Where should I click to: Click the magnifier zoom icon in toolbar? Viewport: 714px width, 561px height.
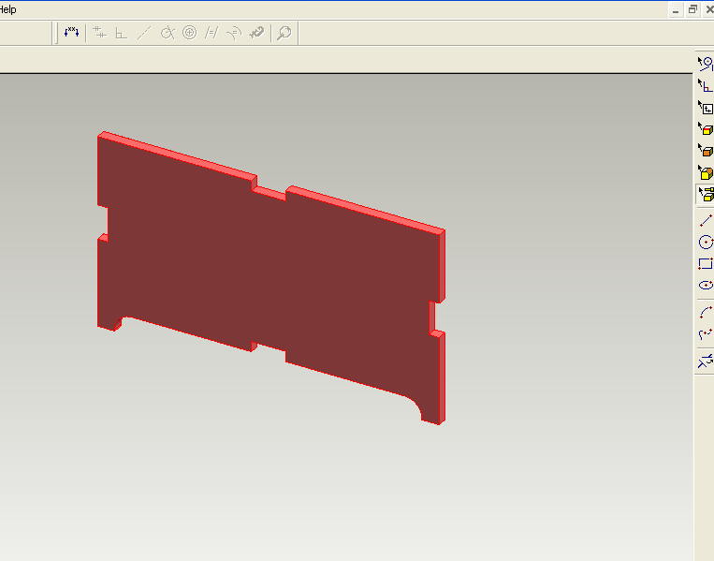coord(284,33)
